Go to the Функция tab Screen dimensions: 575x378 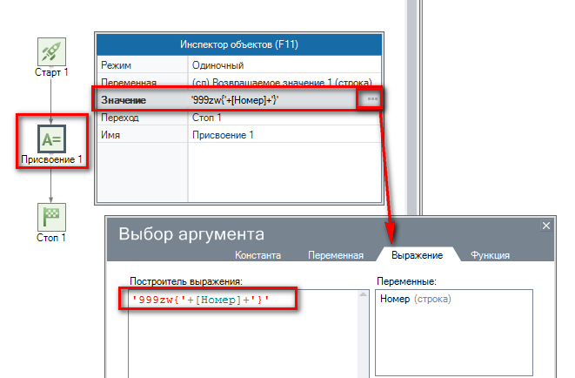[x=490, y=255]
